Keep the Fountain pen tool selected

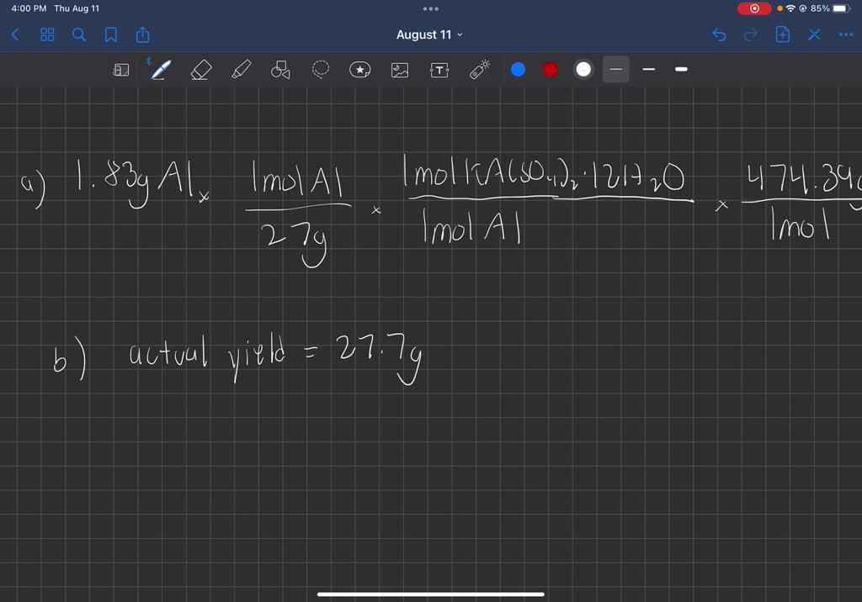pos(160,70)
